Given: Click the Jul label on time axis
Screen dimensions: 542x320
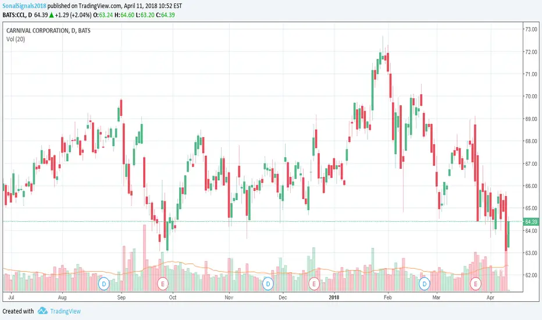Looking at the screenshot, I should 11,297.
